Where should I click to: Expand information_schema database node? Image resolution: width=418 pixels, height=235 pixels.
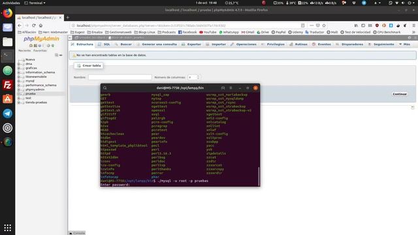click(x=19, y=72)
